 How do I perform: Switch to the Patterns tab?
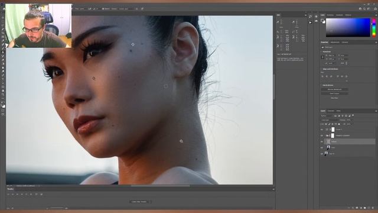tap(348, 15)
